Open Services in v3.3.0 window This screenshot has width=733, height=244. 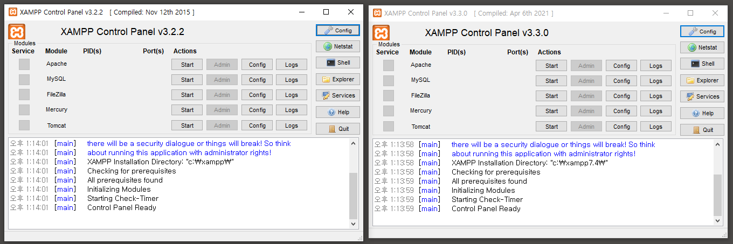coord(702,96)
